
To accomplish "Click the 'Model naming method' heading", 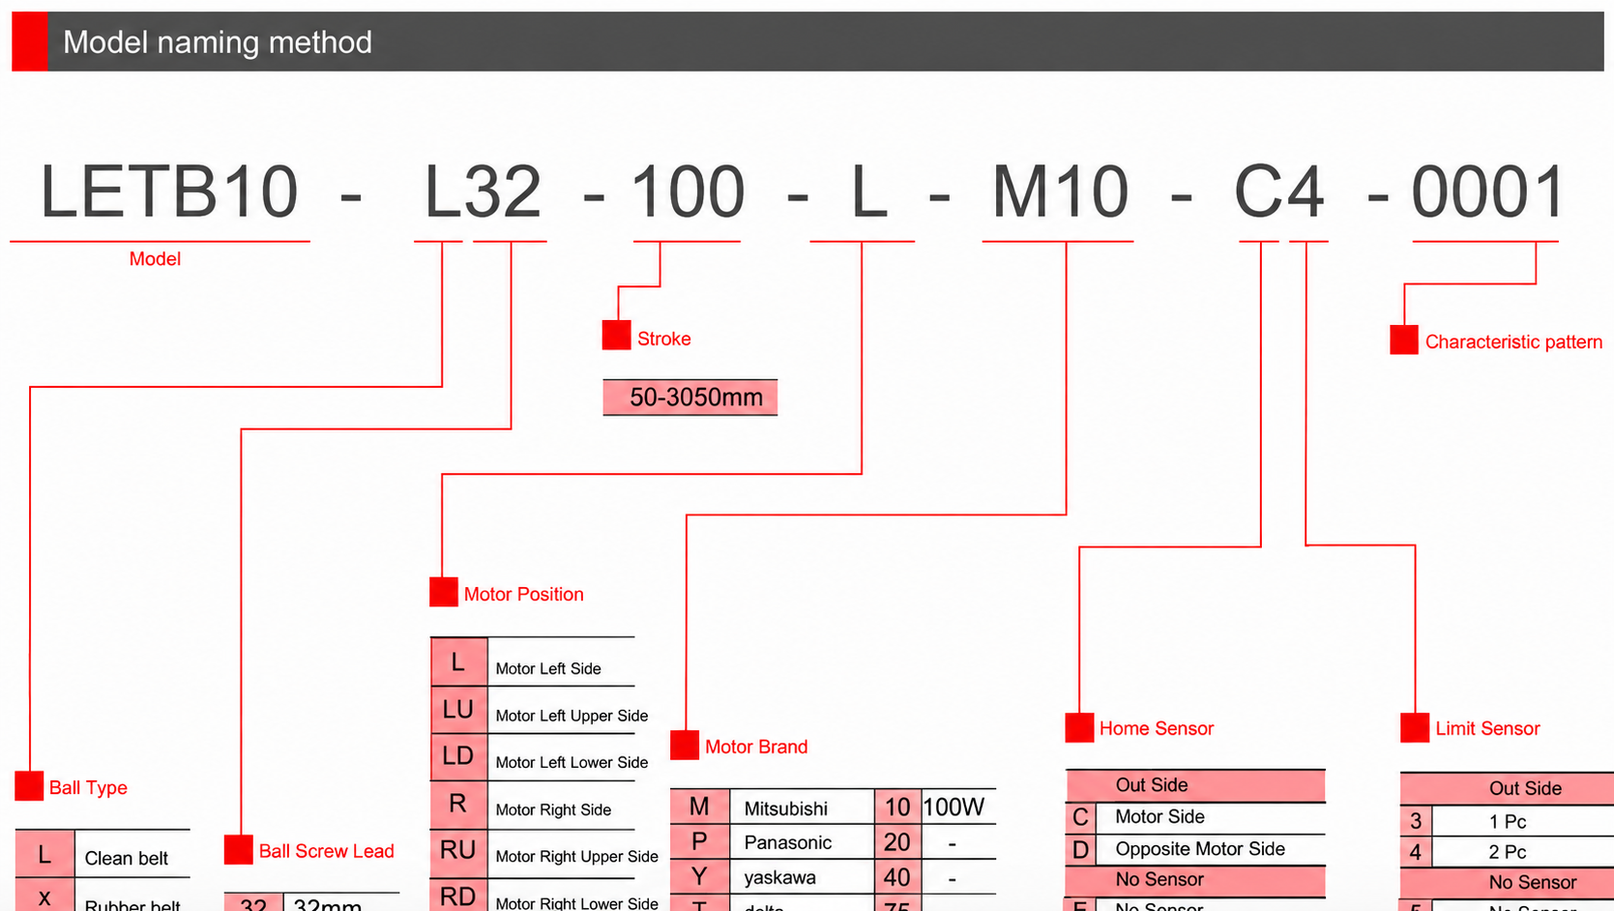I will pyautogui.click(x=217, y=43).
